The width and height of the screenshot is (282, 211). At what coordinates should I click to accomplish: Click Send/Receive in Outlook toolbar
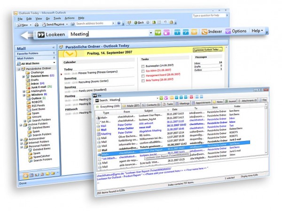pyautogui.click(x=53, y=24)
